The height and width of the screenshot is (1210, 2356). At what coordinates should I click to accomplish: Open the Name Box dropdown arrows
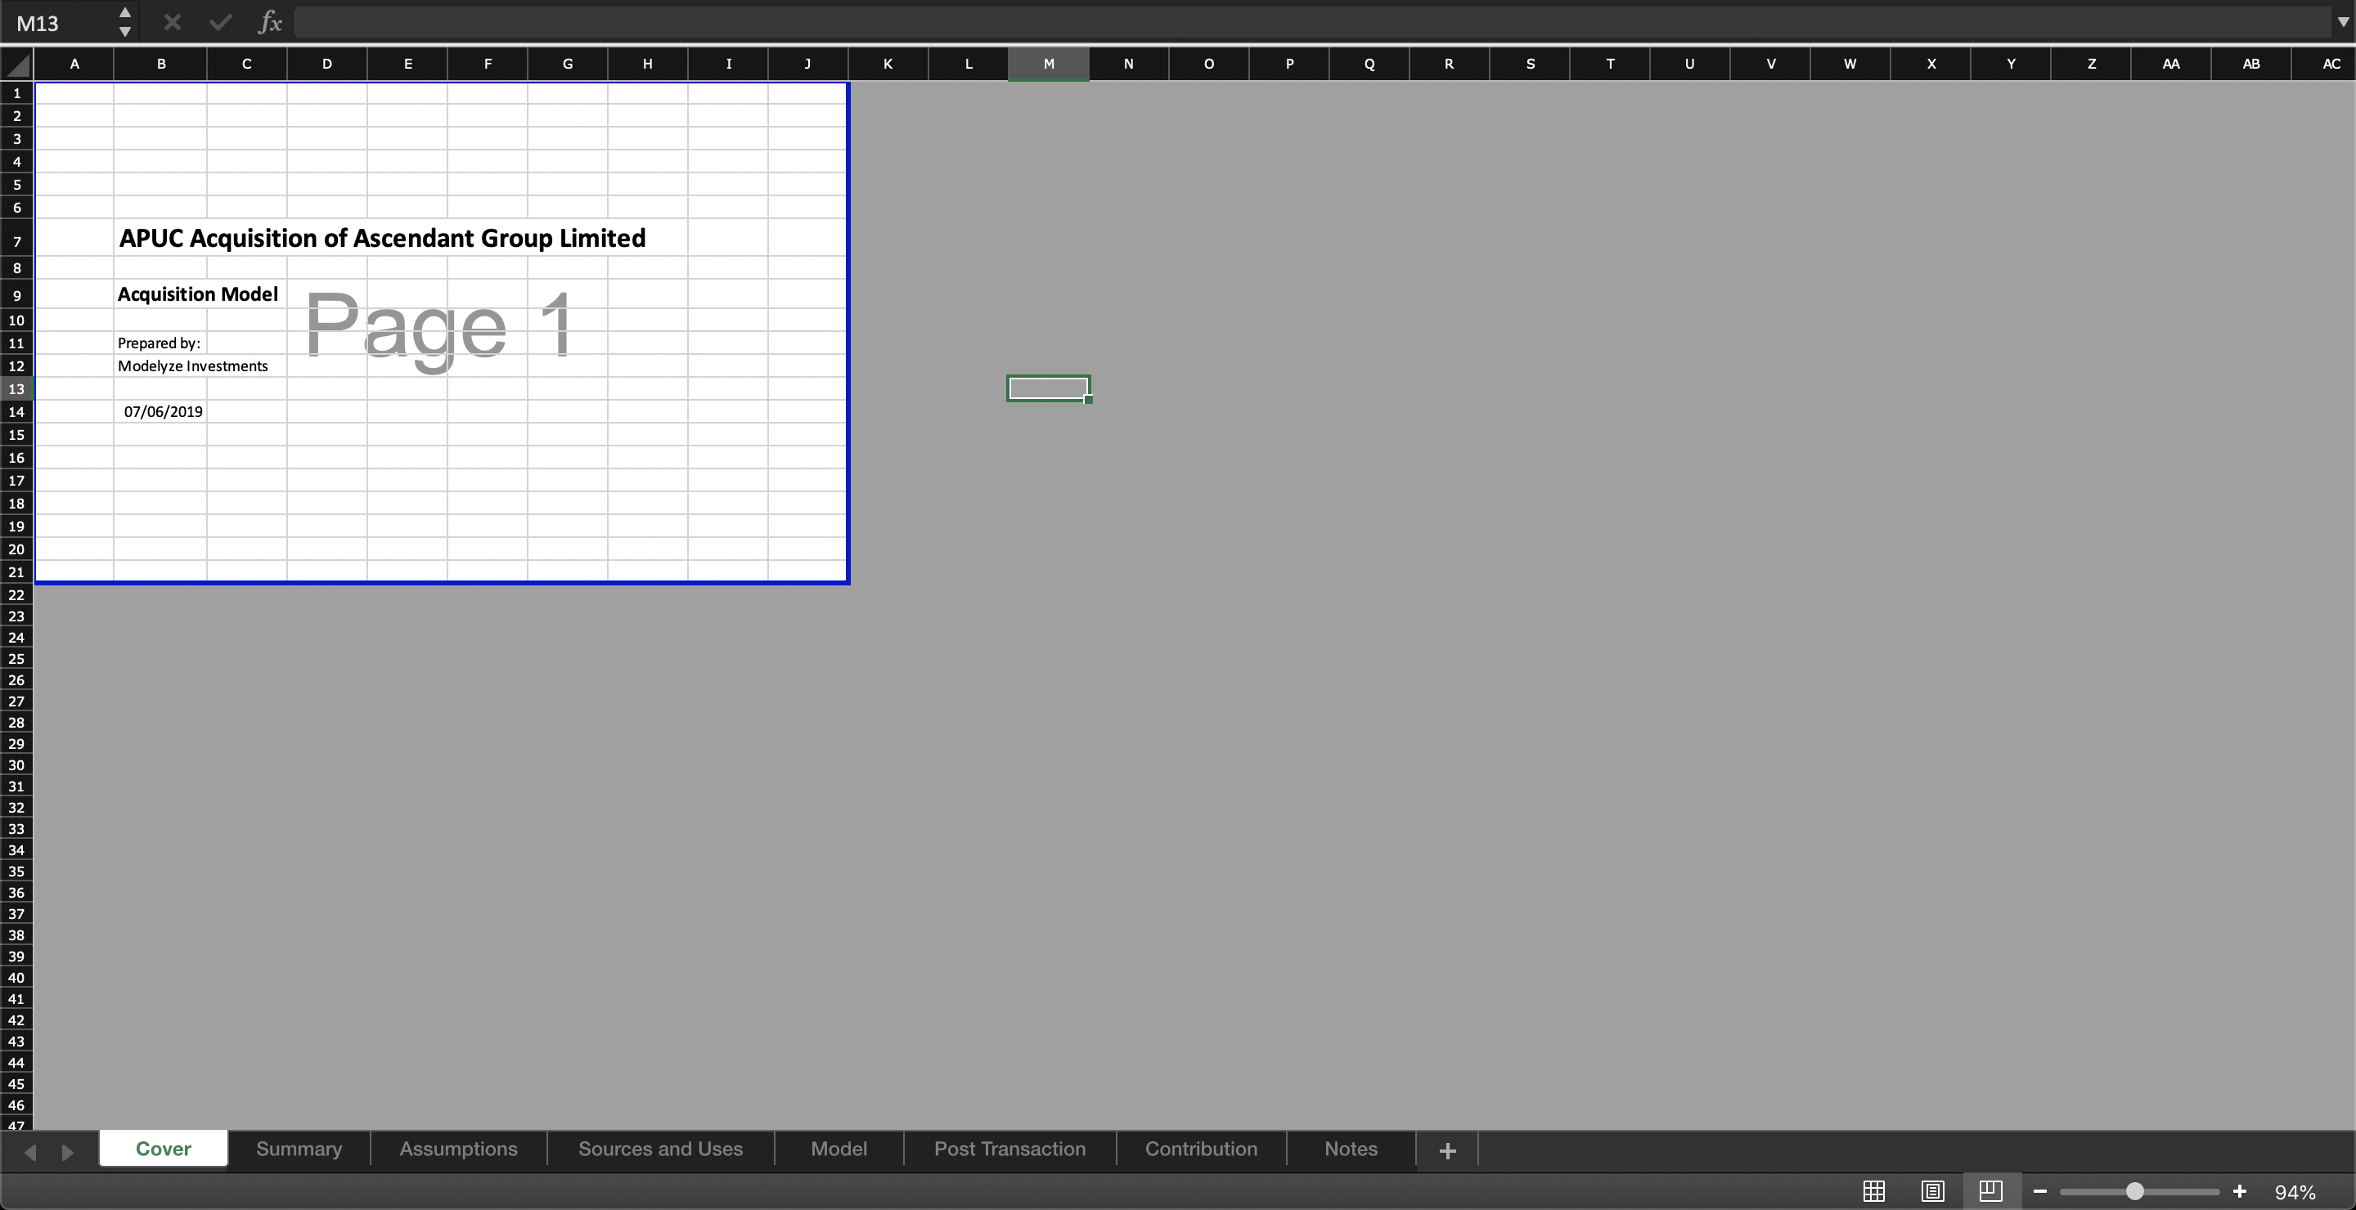[125, 23]
